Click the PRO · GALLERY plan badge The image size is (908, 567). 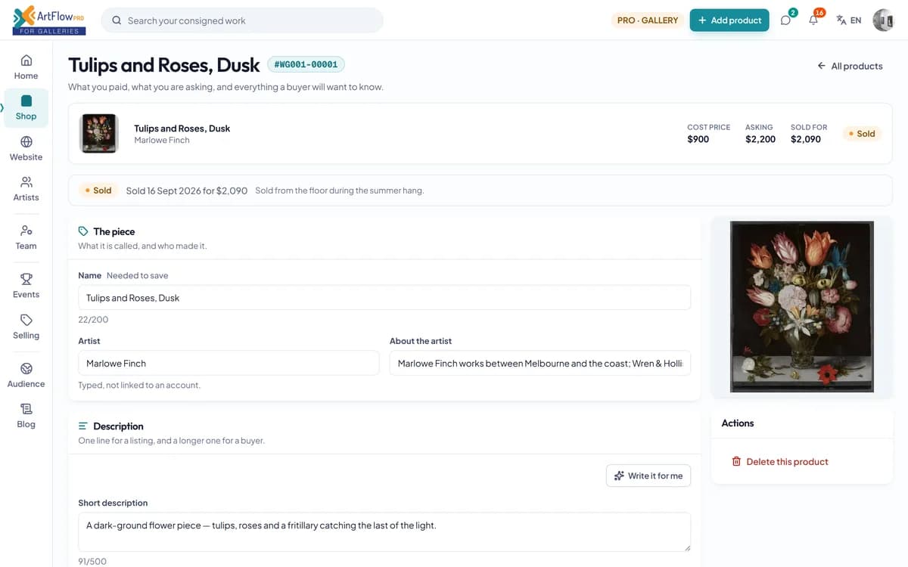[x=648, y=20]
